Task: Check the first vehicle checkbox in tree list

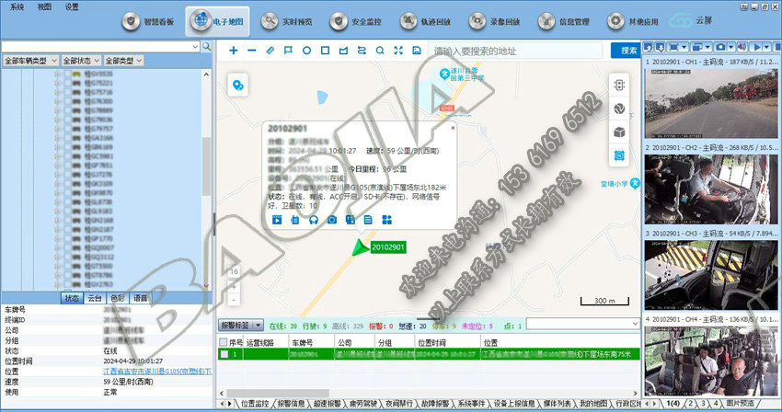Action: (69, 74)
